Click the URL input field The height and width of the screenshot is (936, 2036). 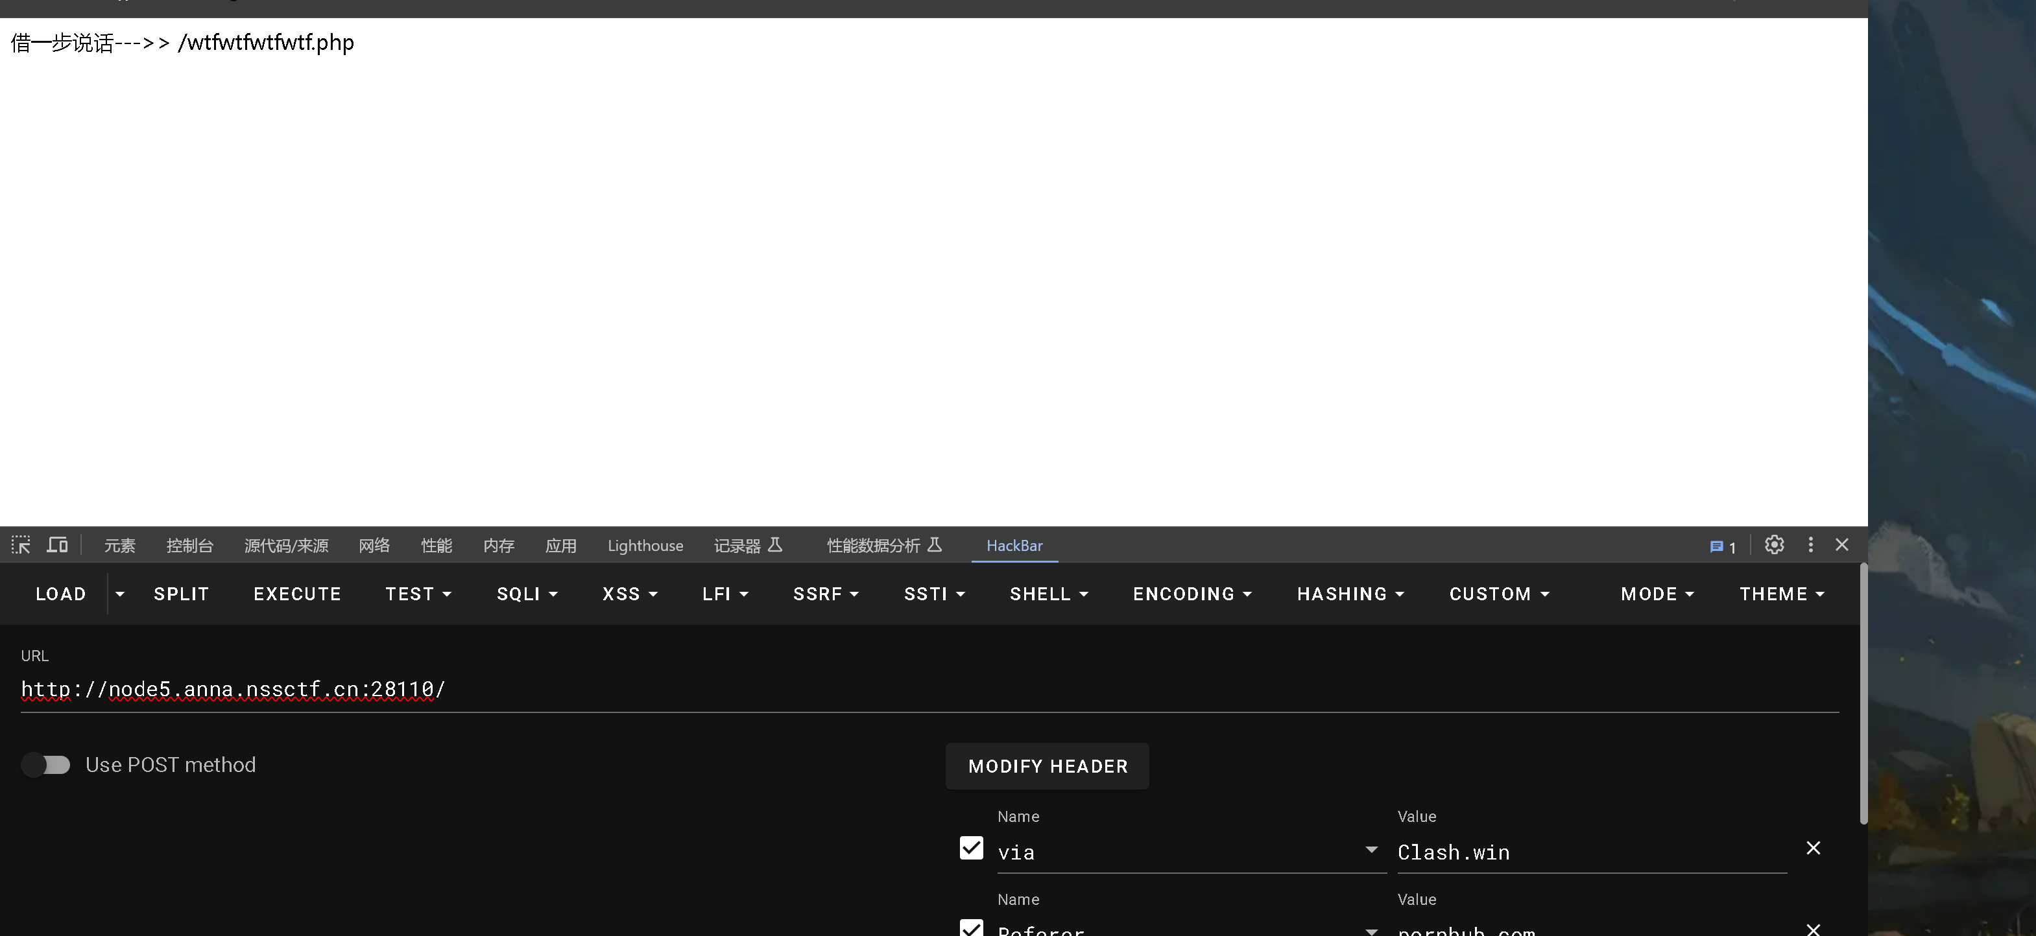click(x=929, y=690)
